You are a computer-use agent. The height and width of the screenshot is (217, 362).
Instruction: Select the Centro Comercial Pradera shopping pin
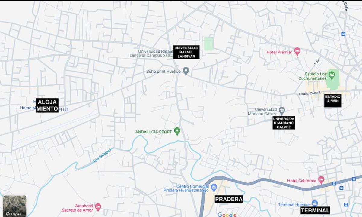click(214, 188)
